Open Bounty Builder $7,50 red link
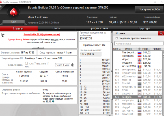The width and height of the screenshot is (164, 116). pyautogui.click(x=42, y=34)
